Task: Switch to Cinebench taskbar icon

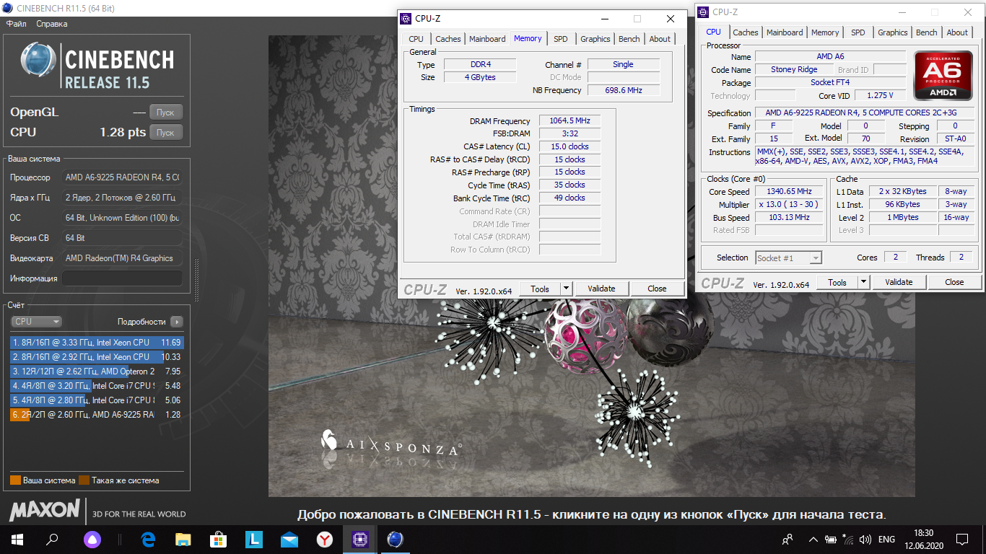Action: [x=395, y=539]
